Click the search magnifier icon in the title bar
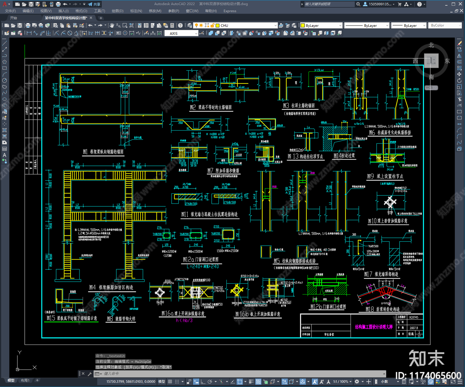The height and width of the screenshot is (387, 465). (358, 4)
